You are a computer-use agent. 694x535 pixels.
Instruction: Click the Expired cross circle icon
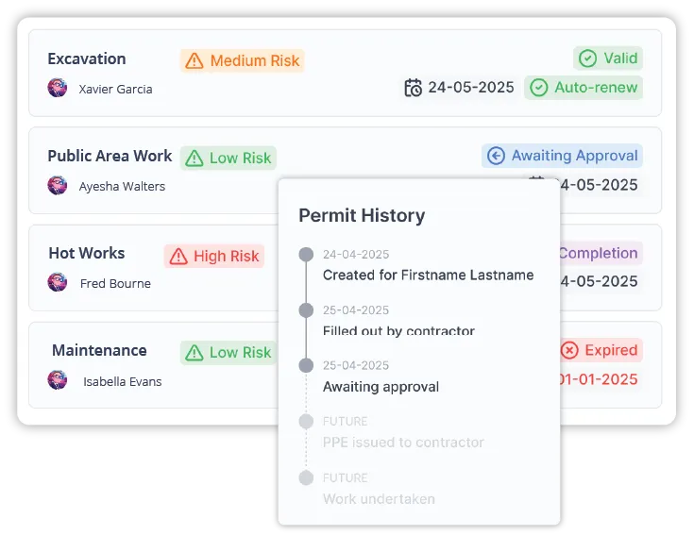coord(569,351)
